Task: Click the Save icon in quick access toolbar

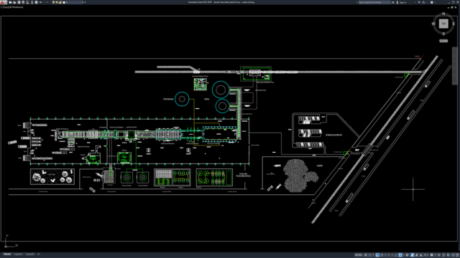Action: (x=19, y=2)
